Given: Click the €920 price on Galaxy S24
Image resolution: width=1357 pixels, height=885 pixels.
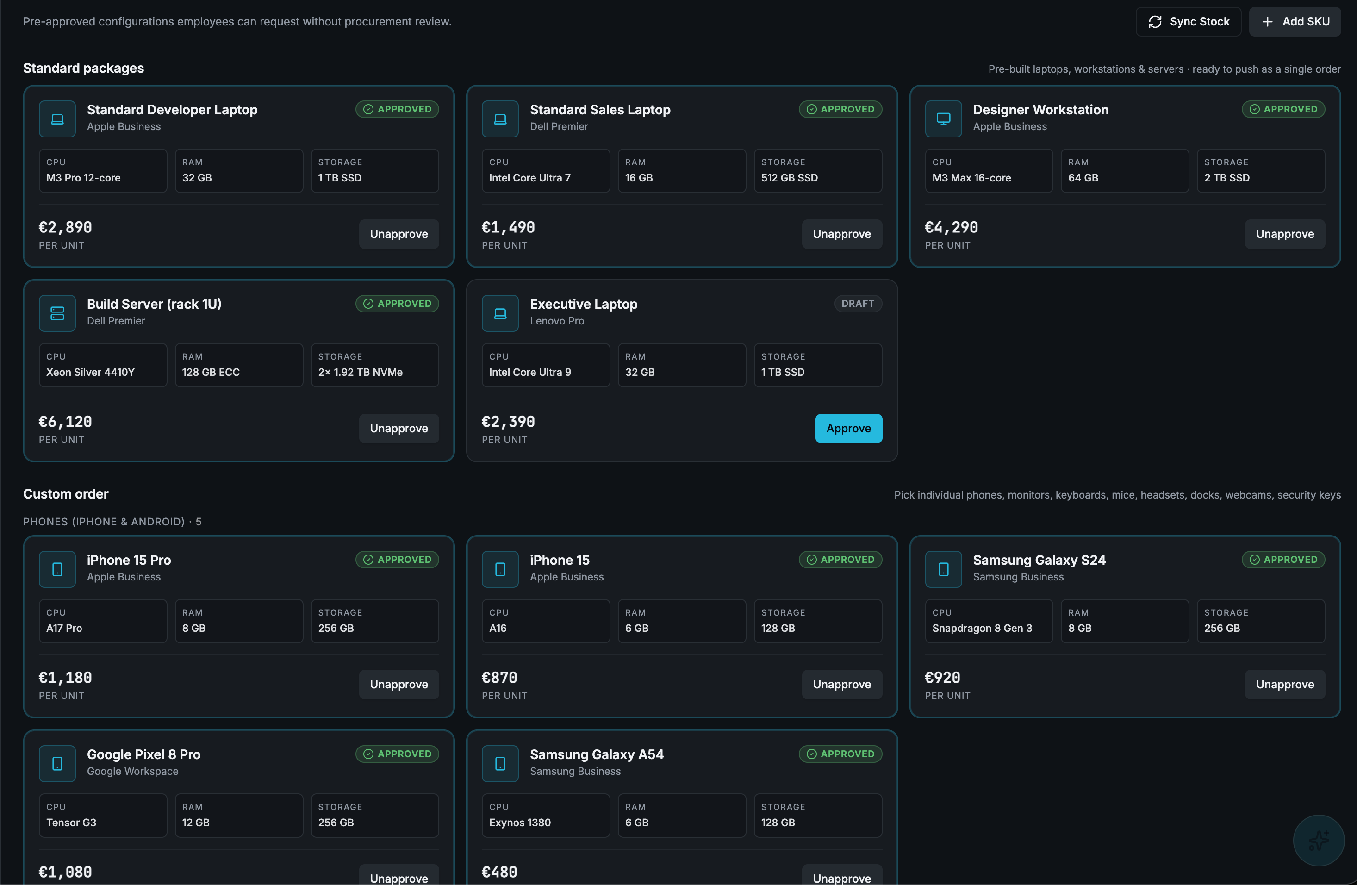Looking at the screenshot, I should pos(942,678).
